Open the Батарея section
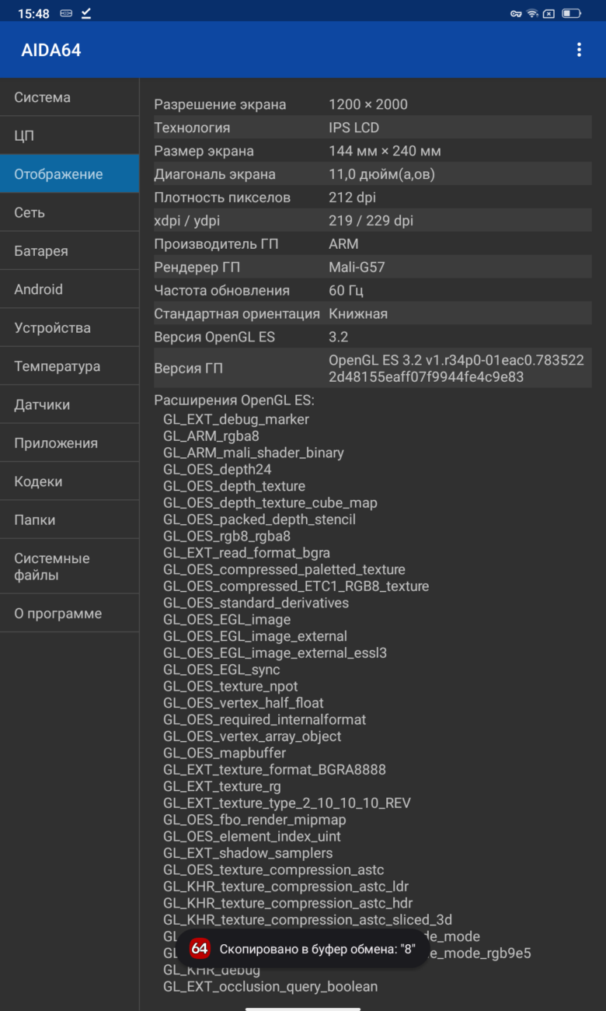606x1011 pixels. click(x=70, y=251)
